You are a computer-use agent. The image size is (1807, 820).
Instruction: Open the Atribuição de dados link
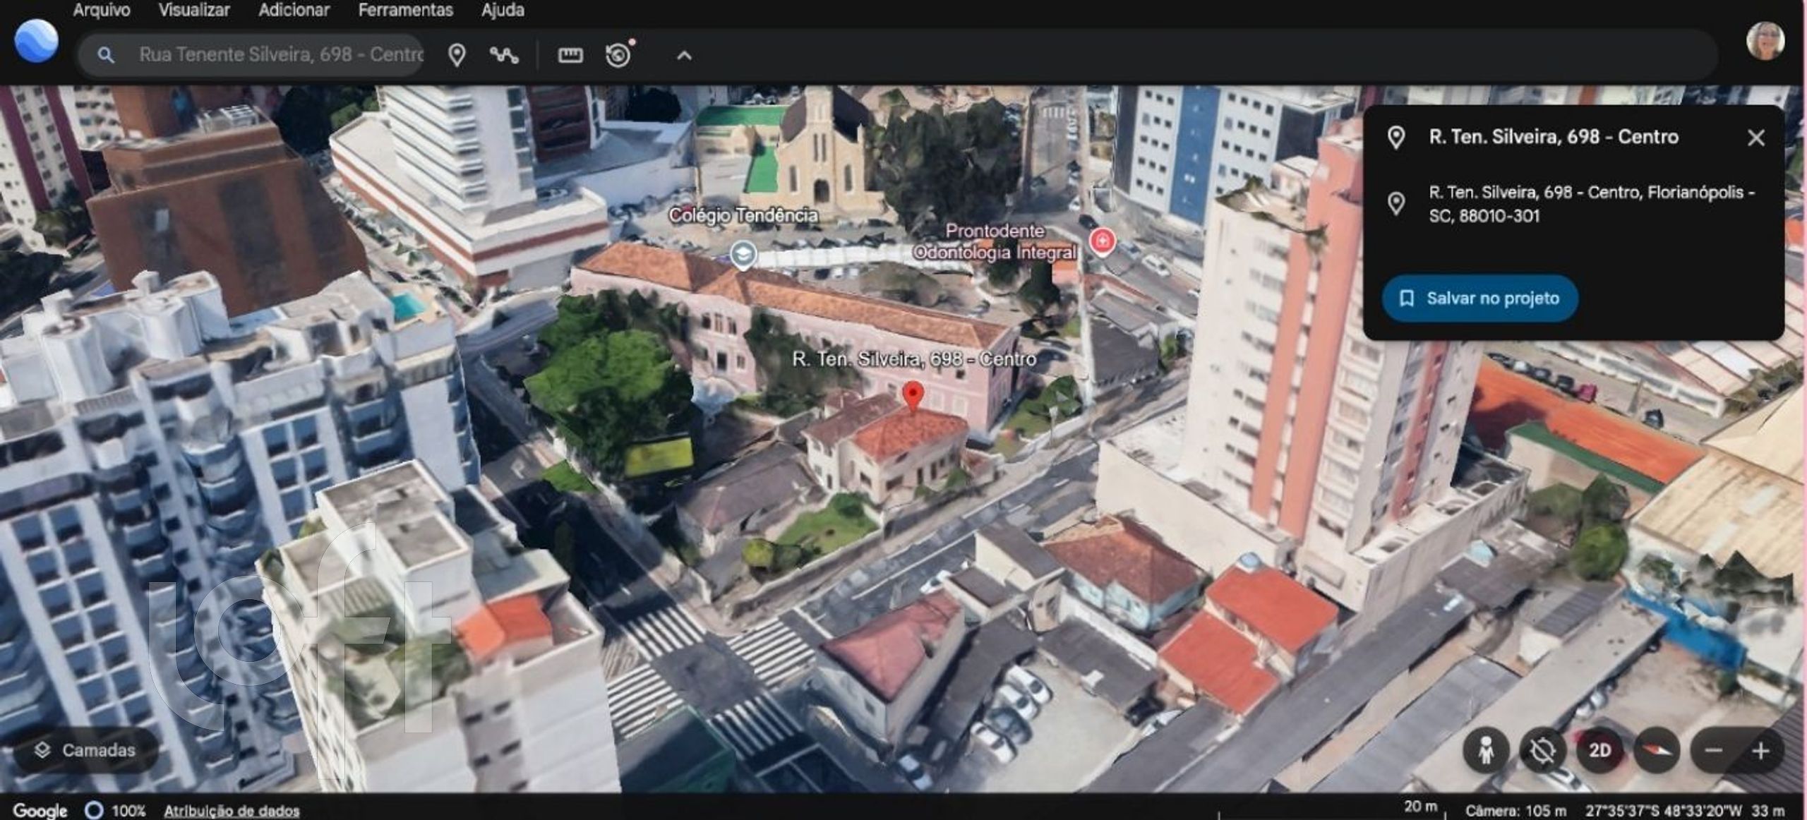232,811
